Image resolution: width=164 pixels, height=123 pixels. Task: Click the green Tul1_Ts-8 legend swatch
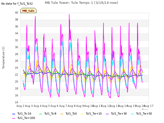(x=40, y=114)
